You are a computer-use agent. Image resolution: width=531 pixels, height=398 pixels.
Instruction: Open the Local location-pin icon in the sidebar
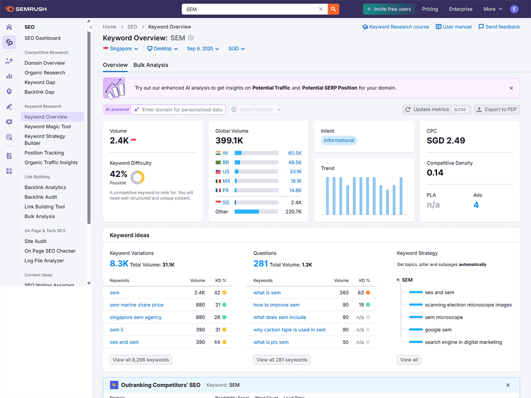(x=9, y=91)
